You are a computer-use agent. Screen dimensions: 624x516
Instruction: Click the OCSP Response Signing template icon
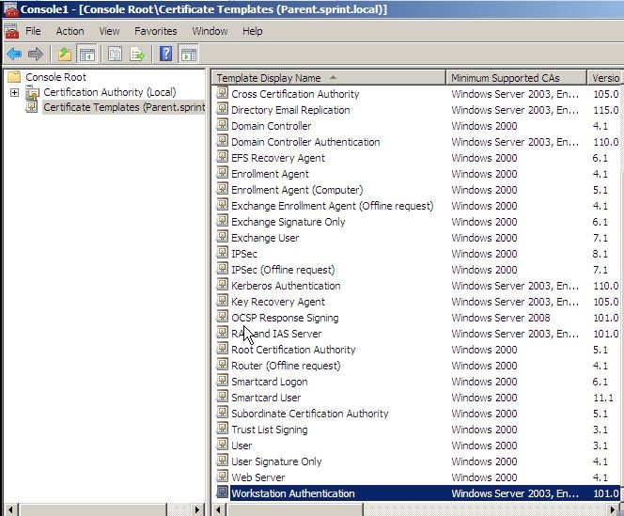[222, 317]
